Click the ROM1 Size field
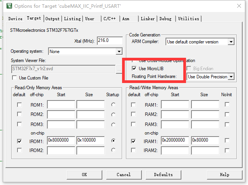Screen dimensions: 248x185 91,104
